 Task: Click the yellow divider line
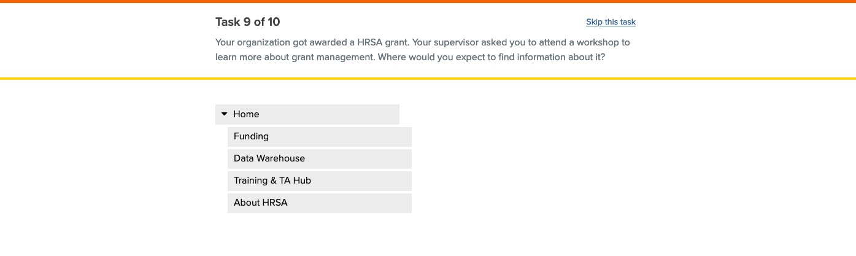[428, 79]
